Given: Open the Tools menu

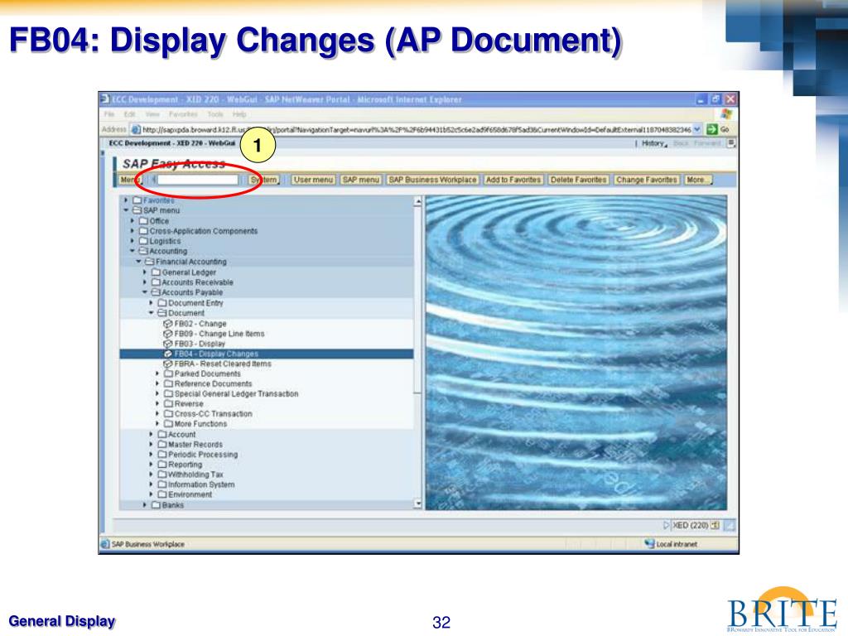Looking at the screenshot, I should 215,114.
